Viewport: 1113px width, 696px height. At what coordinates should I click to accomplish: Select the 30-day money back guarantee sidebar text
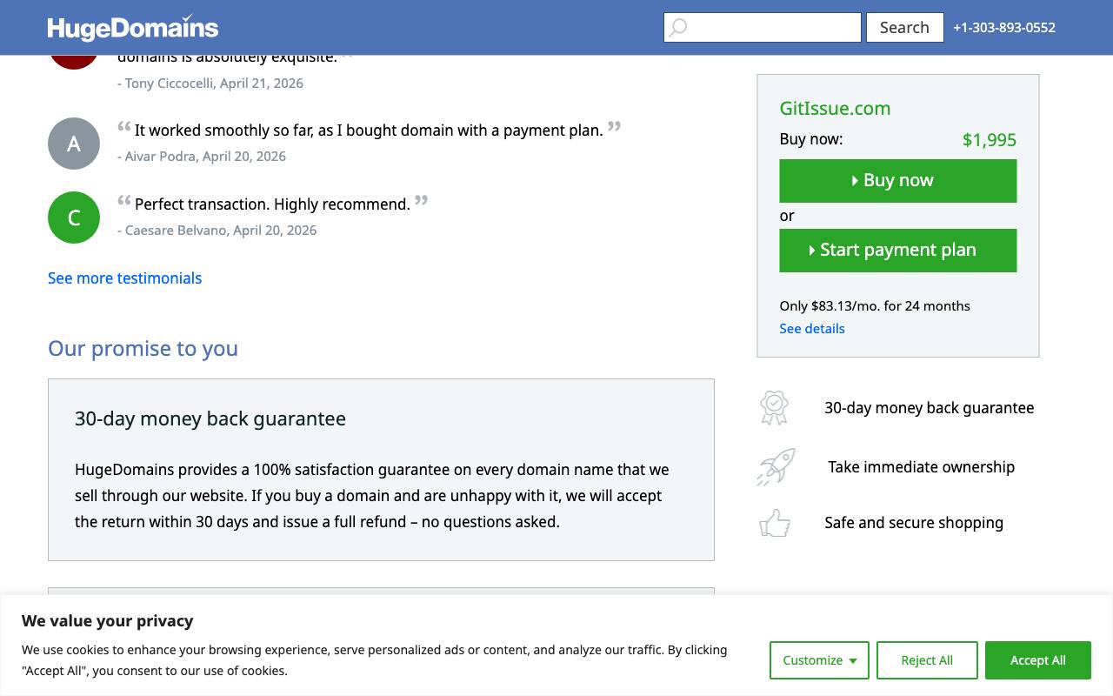(930, 408)
